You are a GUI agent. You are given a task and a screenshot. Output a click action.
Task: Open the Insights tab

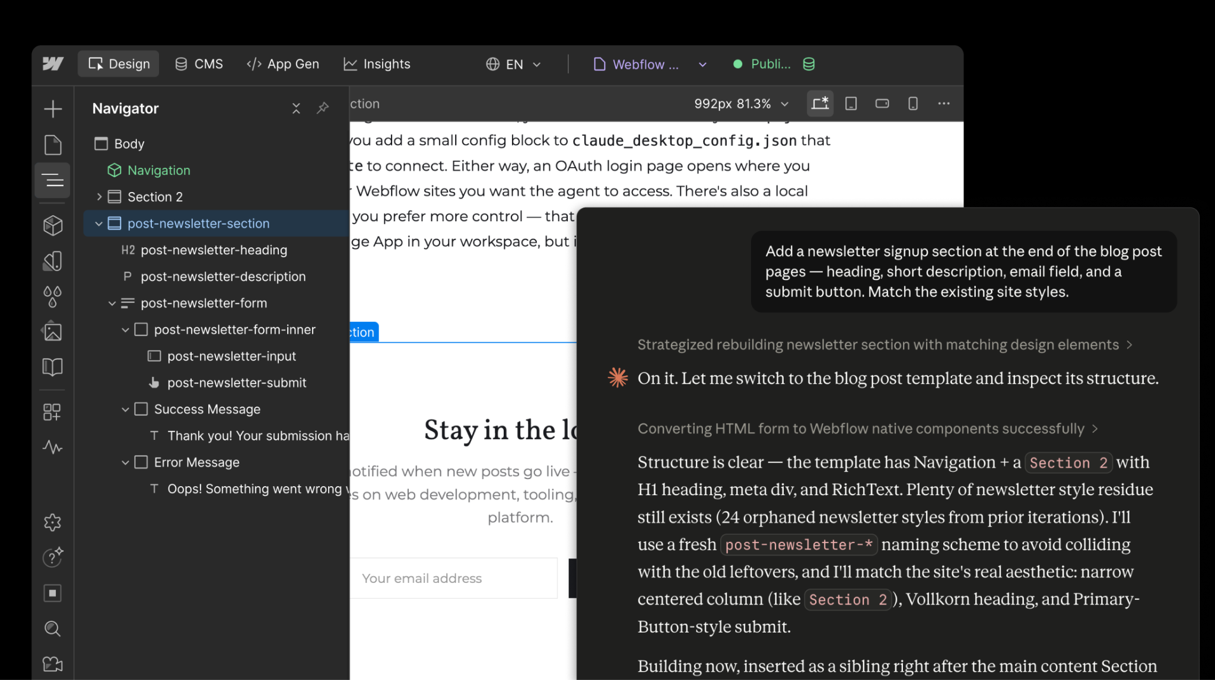point(377,64)
